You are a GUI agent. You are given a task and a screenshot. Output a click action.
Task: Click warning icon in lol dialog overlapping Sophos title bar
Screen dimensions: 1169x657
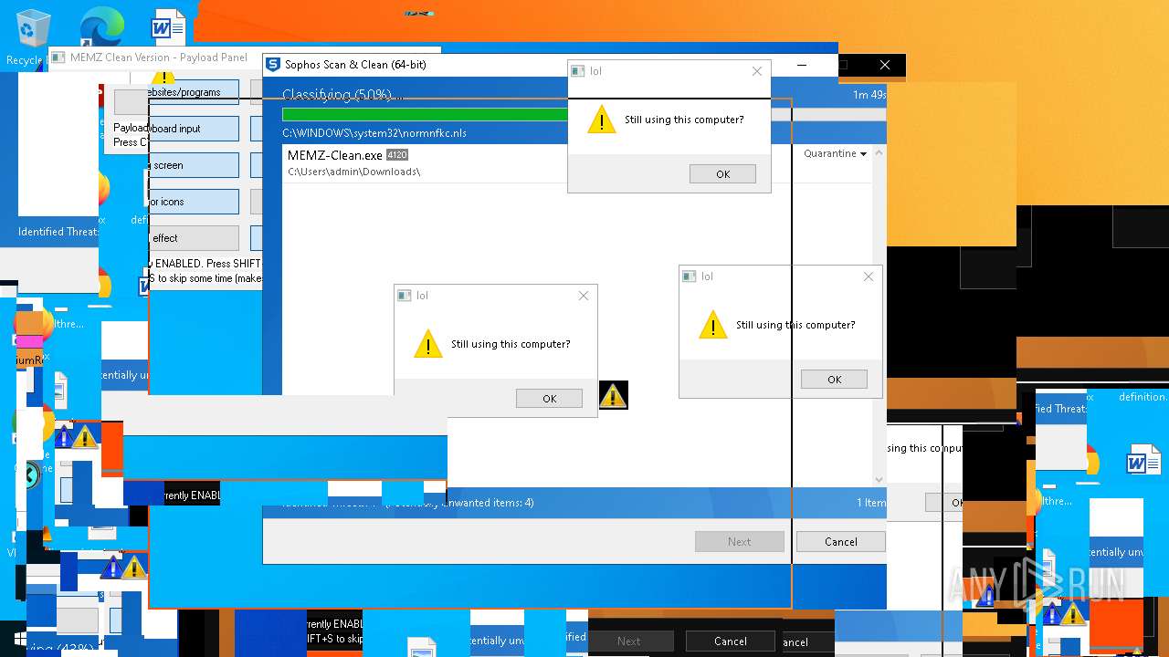tap(602, 120)
